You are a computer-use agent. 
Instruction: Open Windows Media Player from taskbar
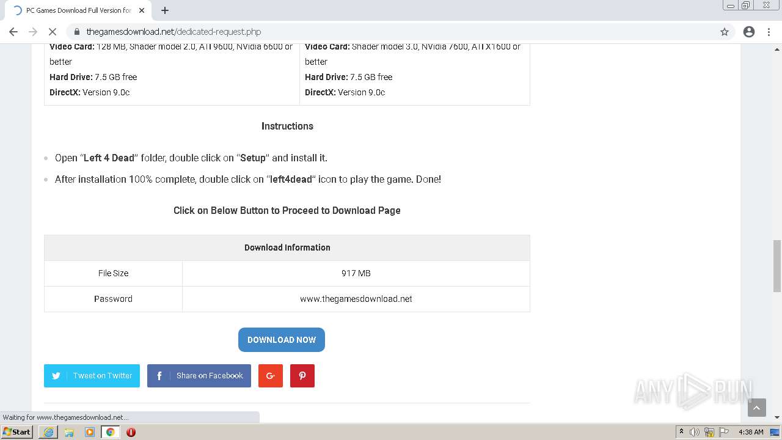pos(90,432)
